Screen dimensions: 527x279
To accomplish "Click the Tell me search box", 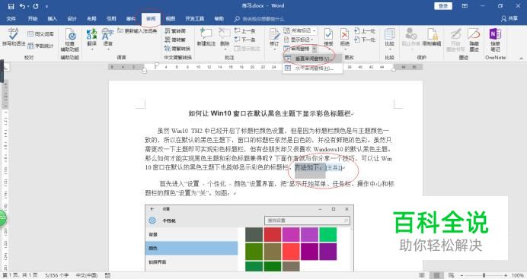I will (x=260, y=19).
